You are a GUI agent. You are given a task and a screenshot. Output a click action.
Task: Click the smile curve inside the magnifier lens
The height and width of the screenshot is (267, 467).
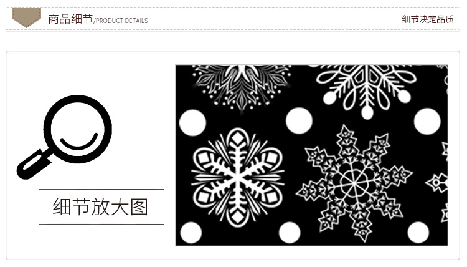[x=79, y=142]
